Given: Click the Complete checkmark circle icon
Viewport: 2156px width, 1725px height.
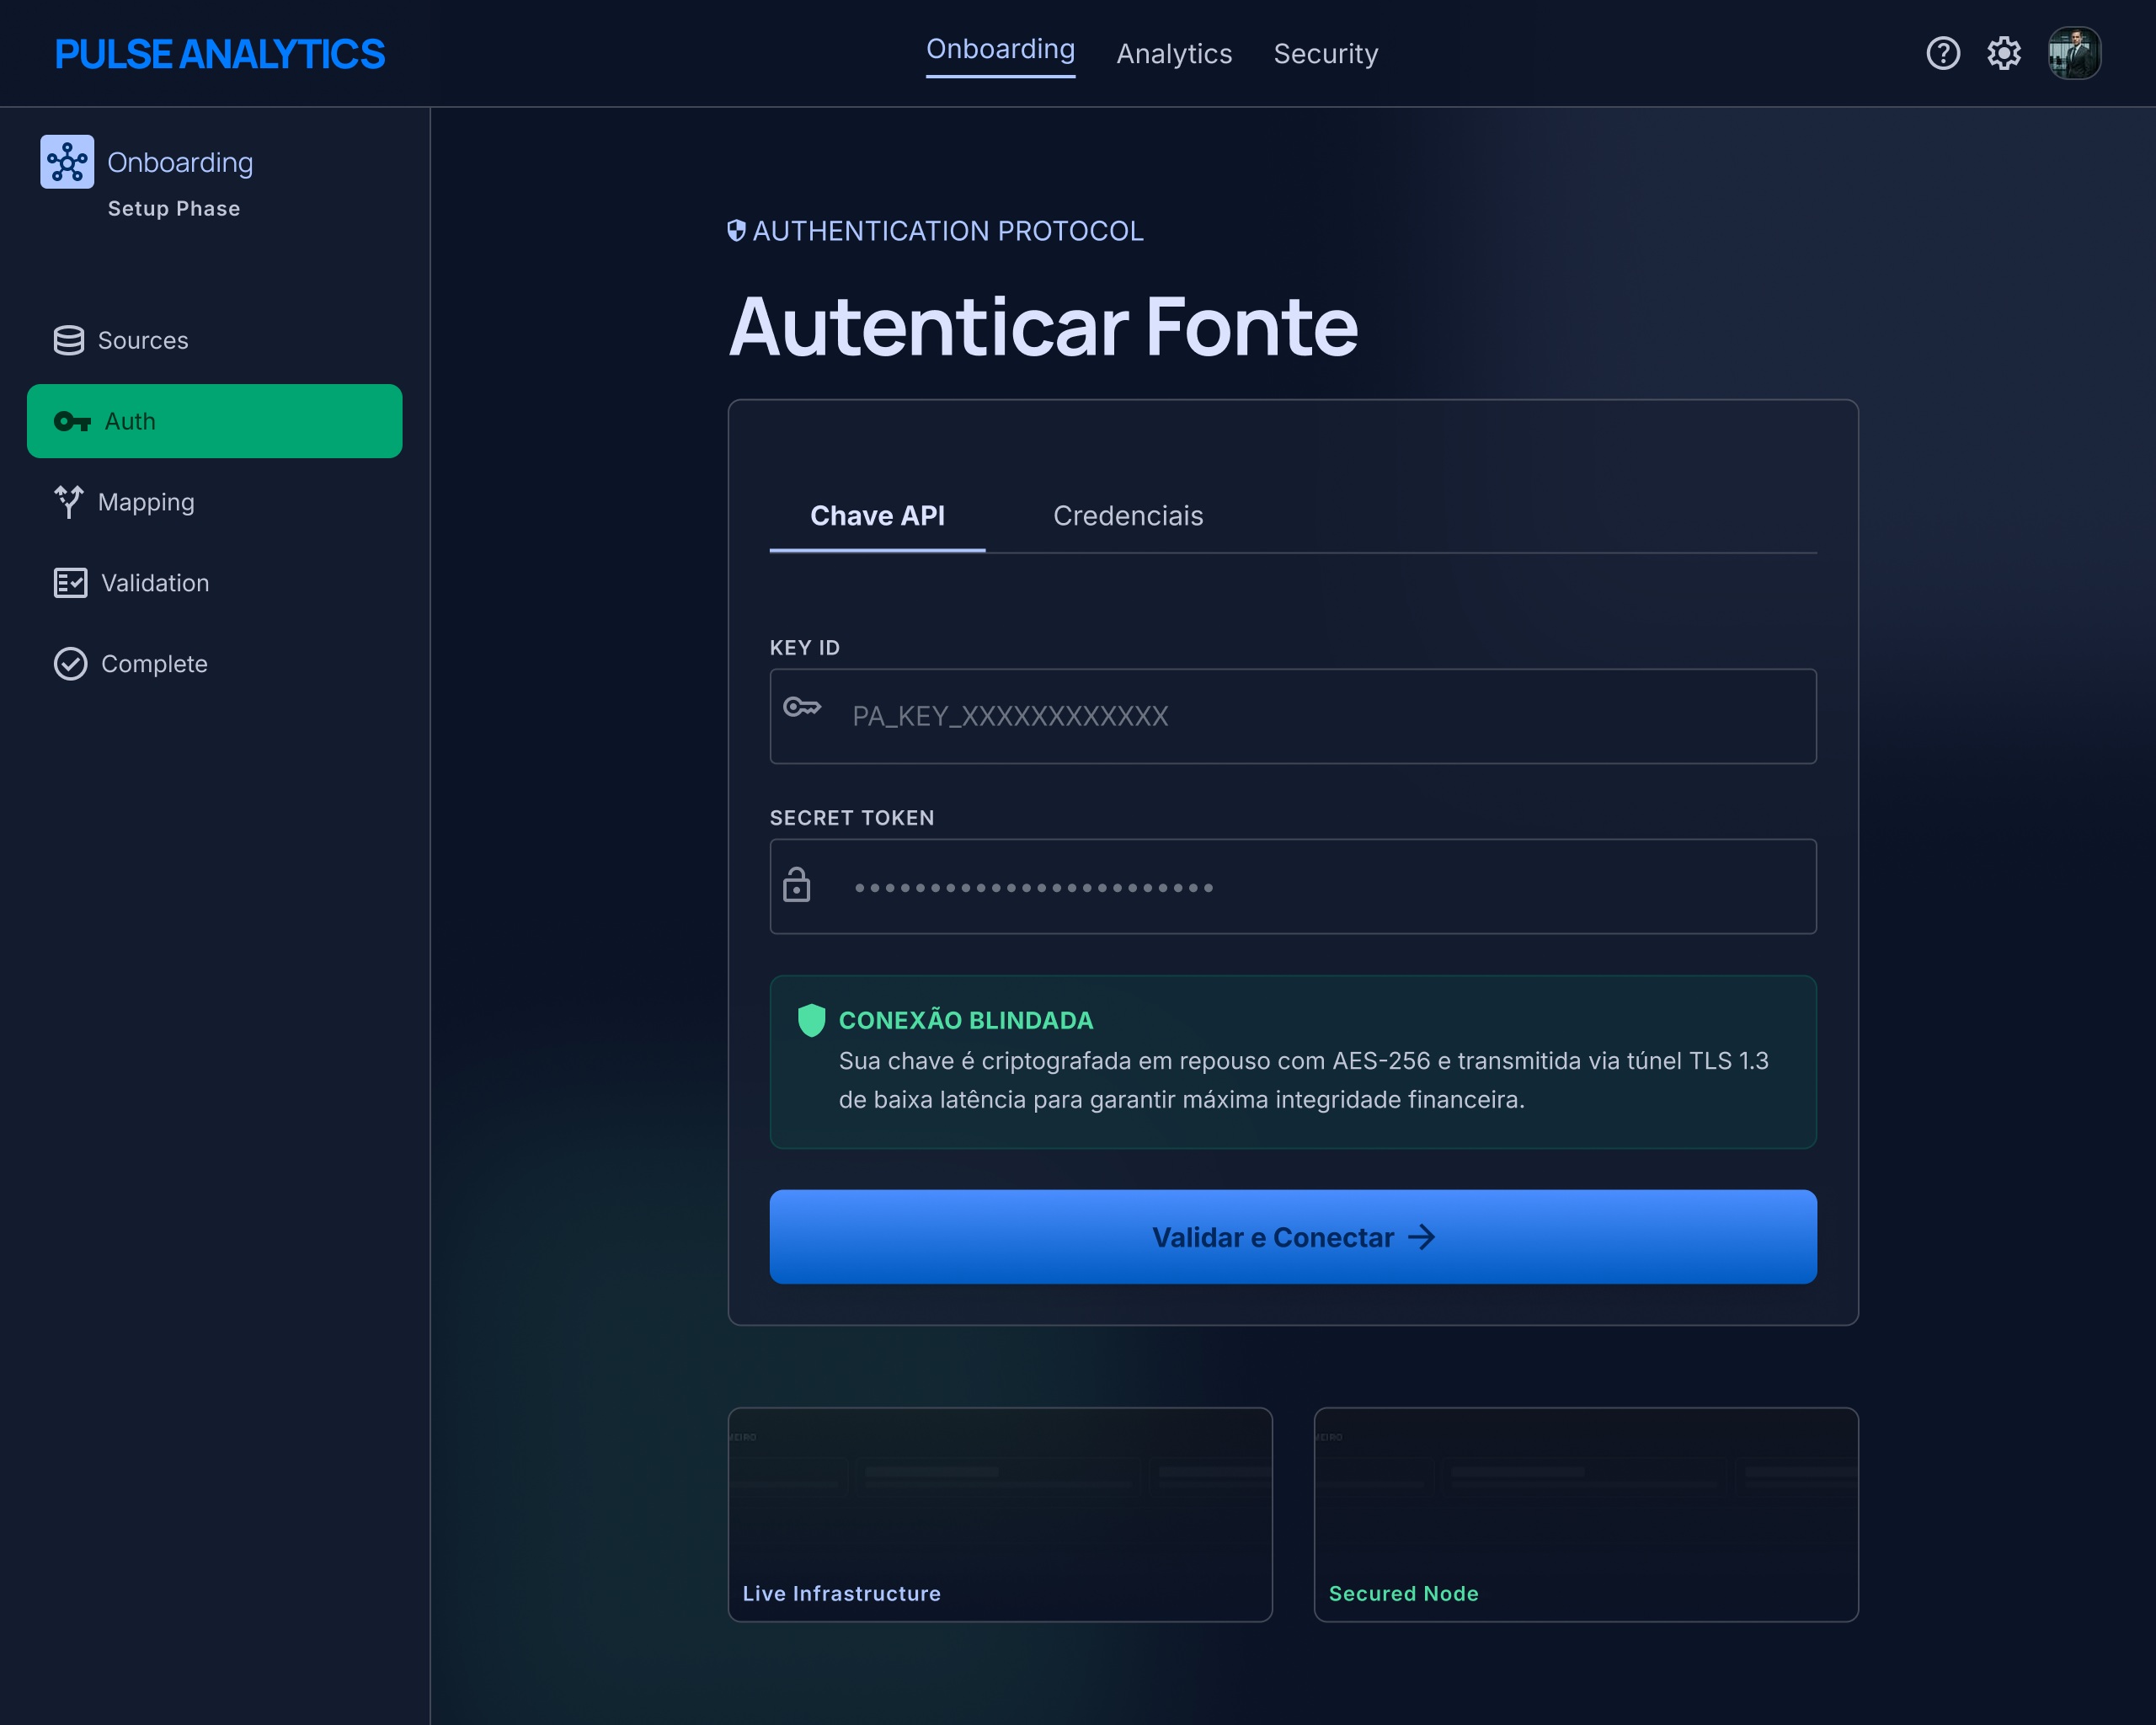Looking at the screenshot, I should (70, 664).
